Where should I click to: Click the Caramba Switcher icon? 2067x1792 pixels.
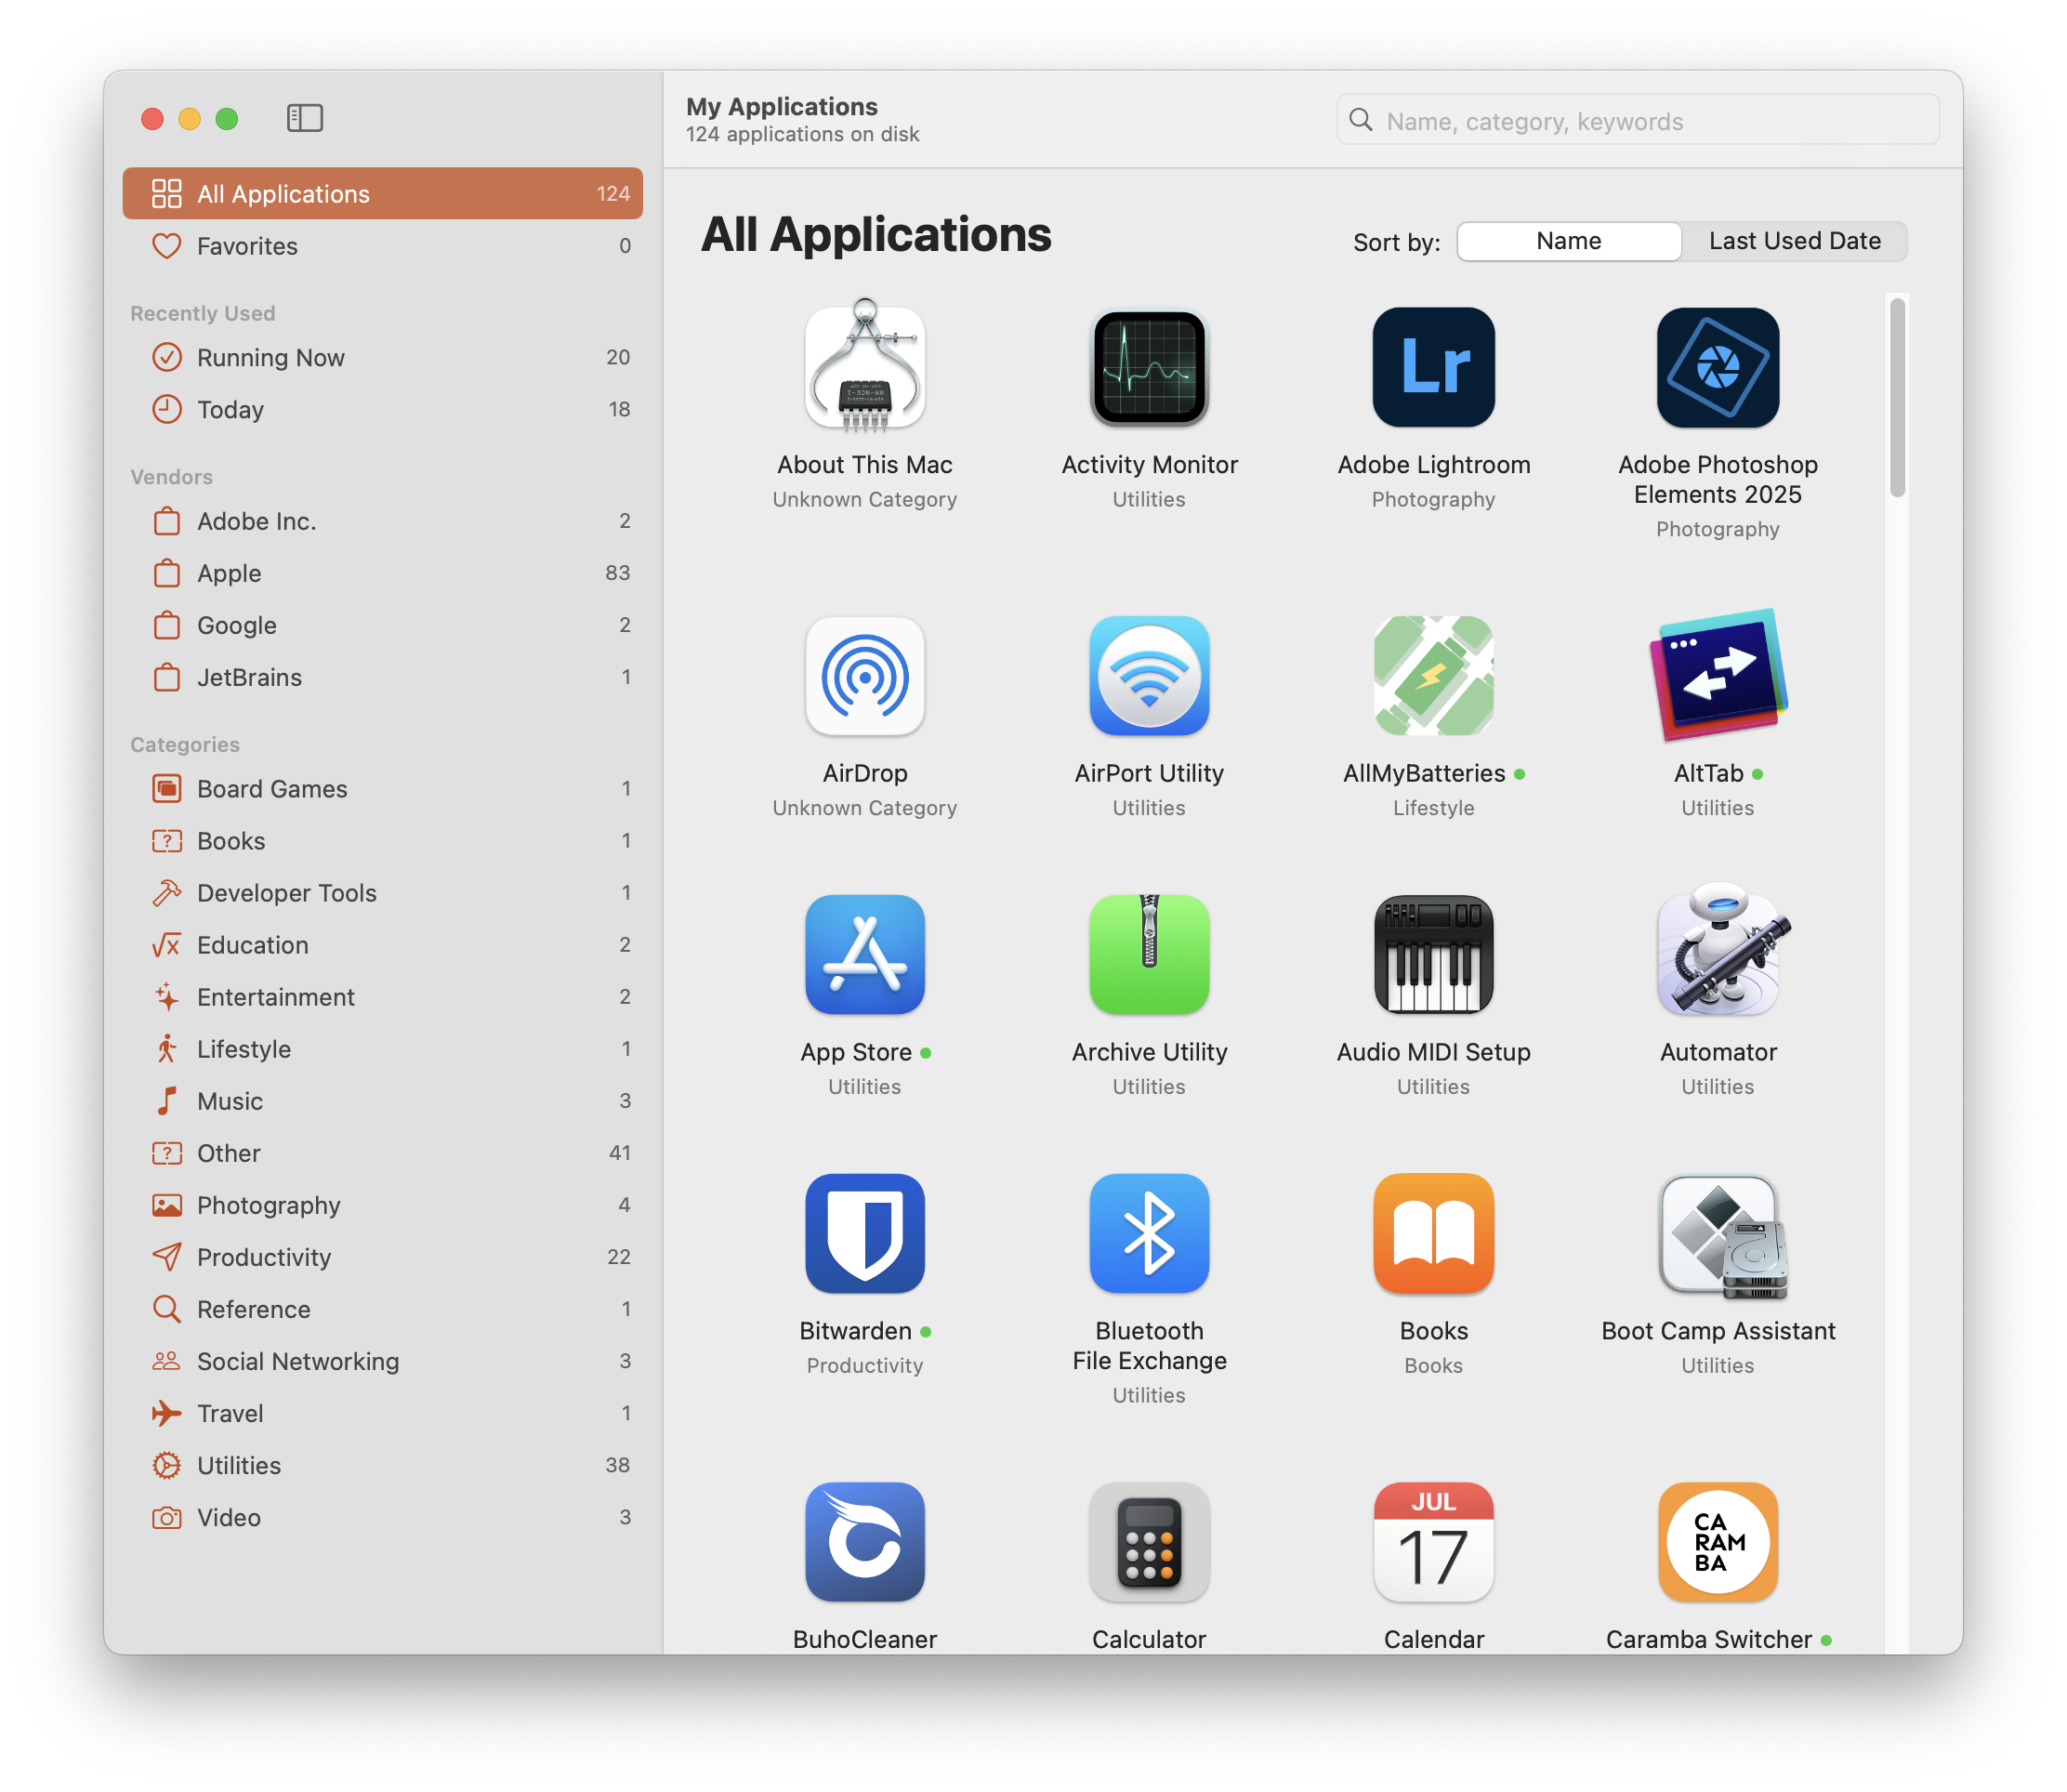(1717, 1541)
